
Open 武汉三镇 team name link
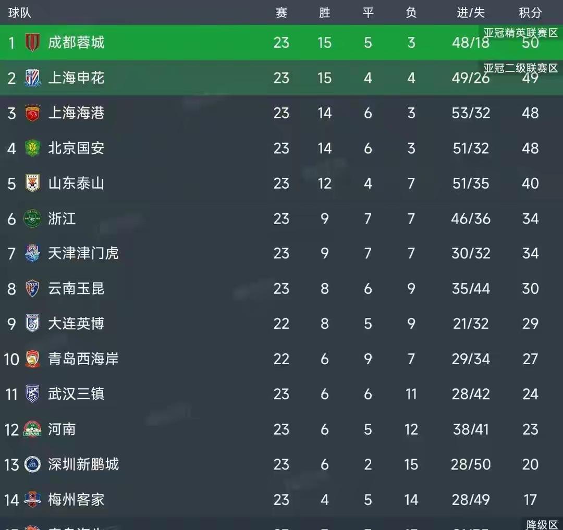point(76,394)
